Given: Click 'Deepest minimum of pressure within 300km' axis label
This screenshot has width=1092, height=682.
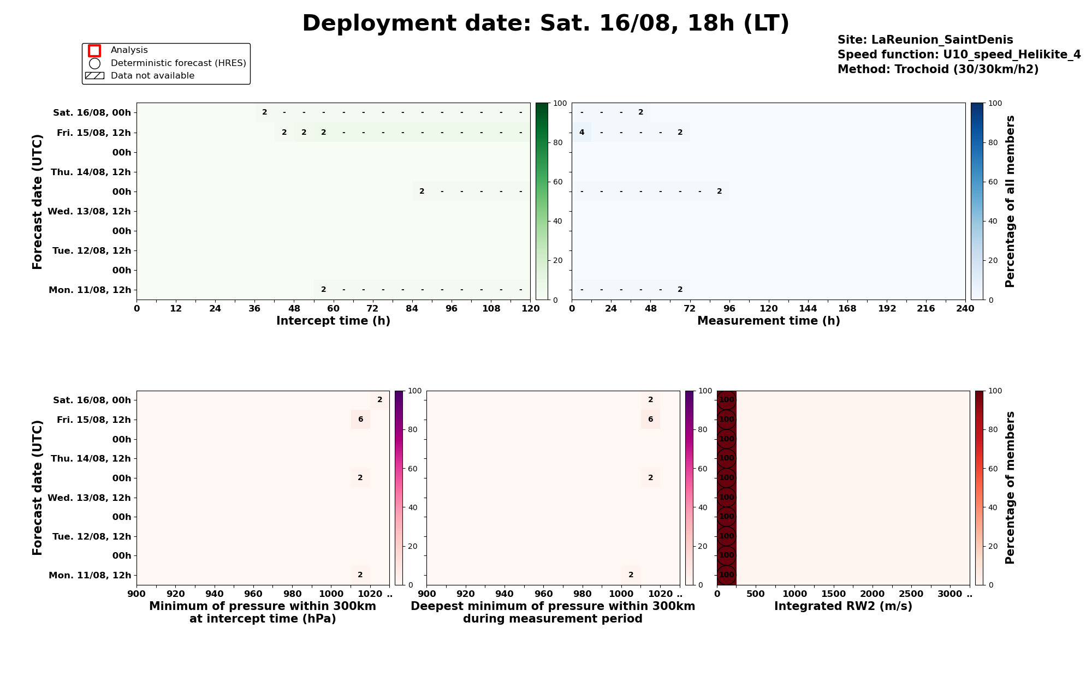Looking at the screenshot, I should (553, 606).
